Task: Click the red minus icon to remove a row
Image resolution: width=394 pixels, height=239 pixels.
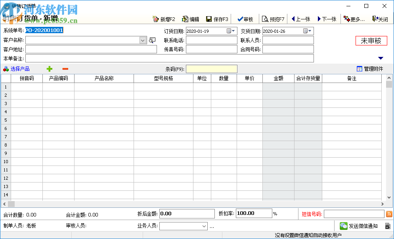Action: [65, 68]
